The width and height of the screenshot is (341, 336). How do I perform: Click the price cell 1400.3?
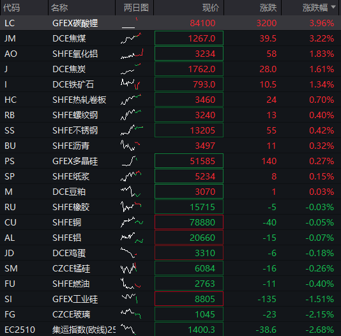point(189,329)
